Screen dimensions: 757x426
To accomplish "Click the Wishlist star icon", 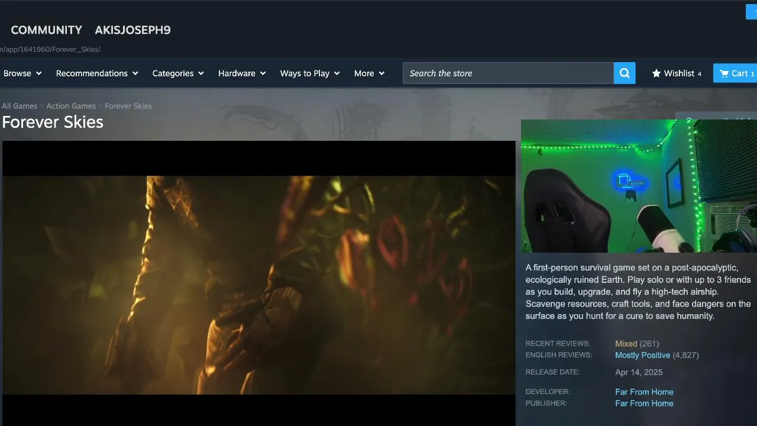I will click(x=656, y=73).
